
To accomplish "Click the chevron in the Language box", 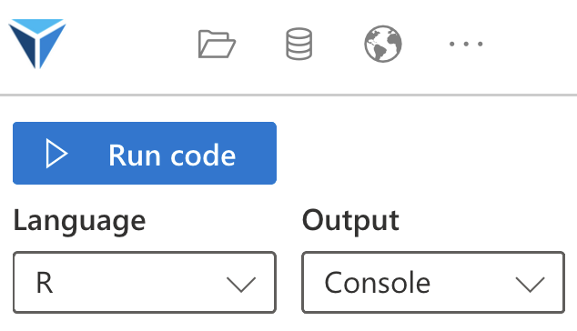I will coord(241,285).
